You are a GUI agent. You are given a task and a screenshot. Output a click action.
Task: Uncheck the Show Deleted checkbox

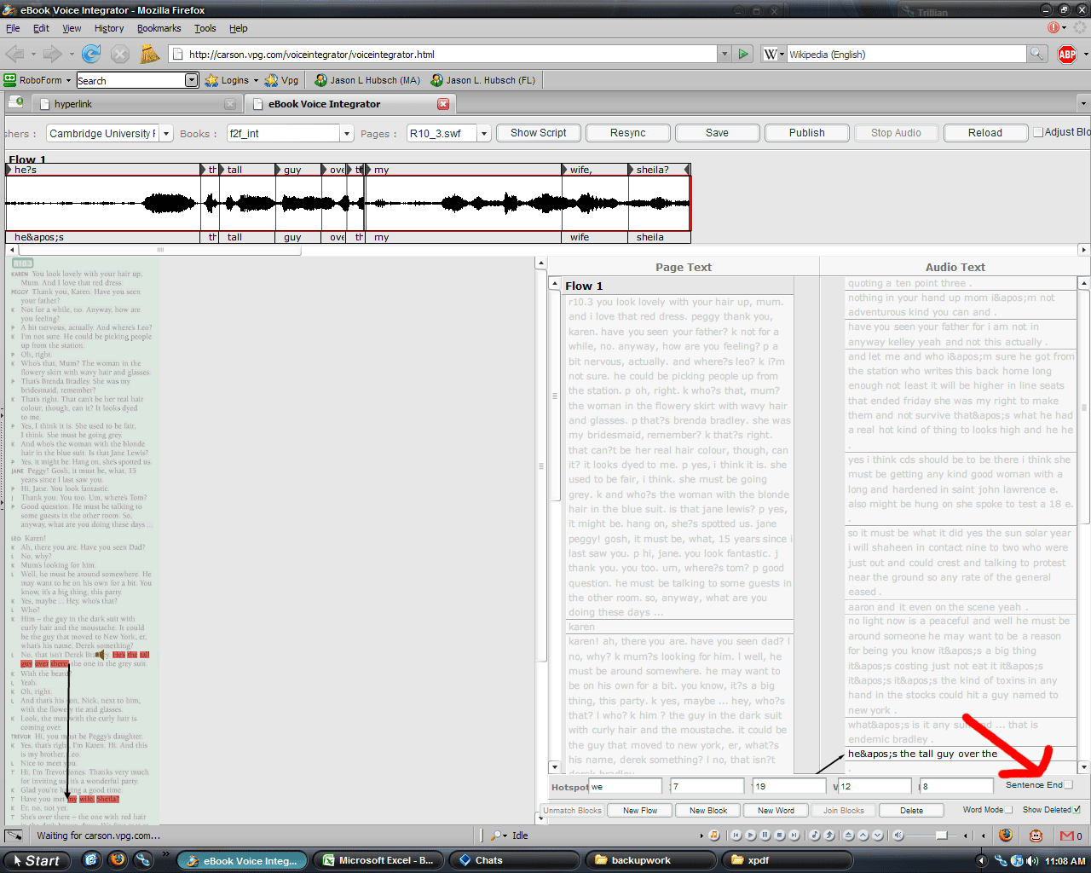pos(1077,810)
